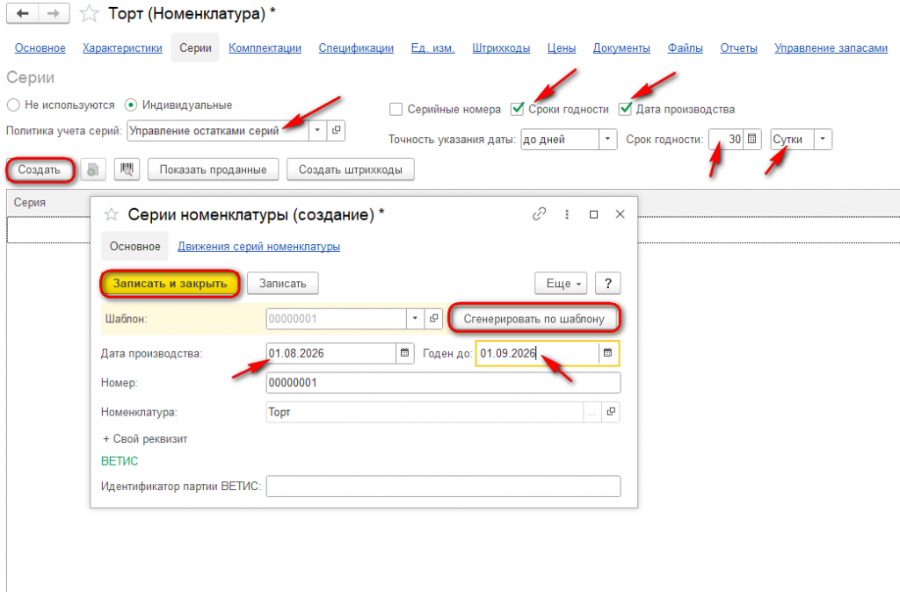Select the Не используются radio option
Image resolution: width=900 pixels, height=592 pixels.
tap(13, 105)
